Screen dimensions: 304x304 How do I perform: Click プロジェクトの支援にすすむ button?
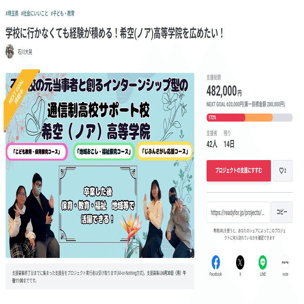[239, 171]
